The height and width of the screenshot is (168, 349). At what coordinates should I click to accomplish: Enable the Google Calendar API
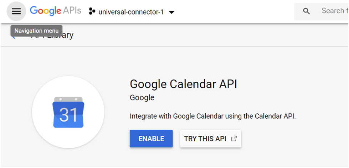(151, 139)
